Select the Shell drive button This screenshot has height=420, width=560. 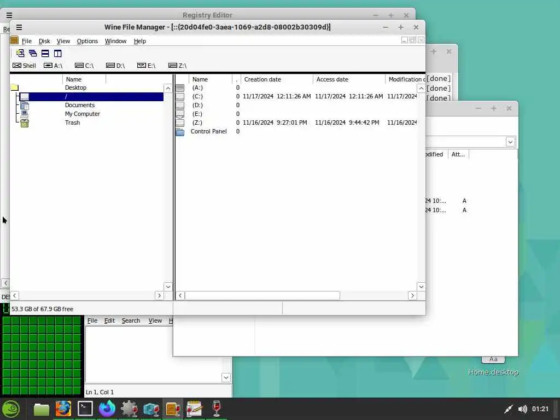24,66
